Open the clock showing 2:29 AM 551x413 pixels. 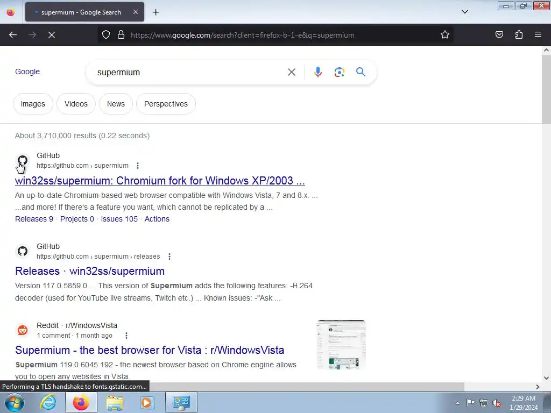pos(524,403)
